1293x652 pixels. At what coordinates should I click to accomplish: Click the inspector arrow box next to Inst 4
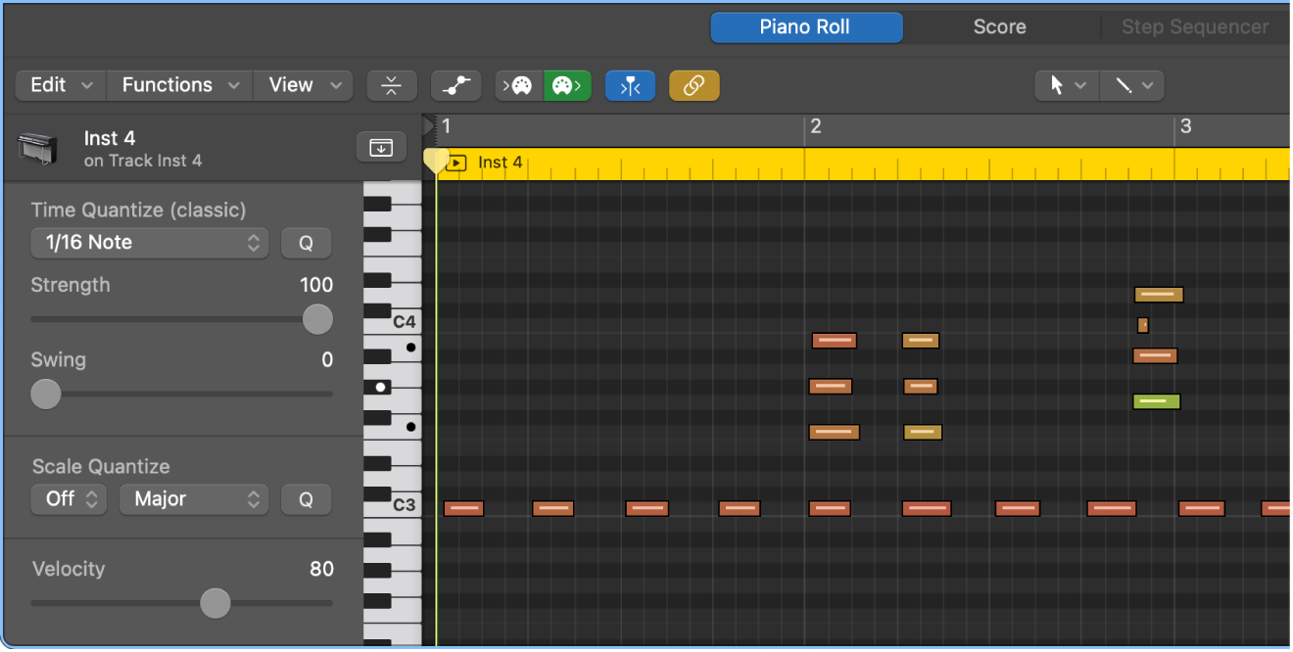coord(380,148)
